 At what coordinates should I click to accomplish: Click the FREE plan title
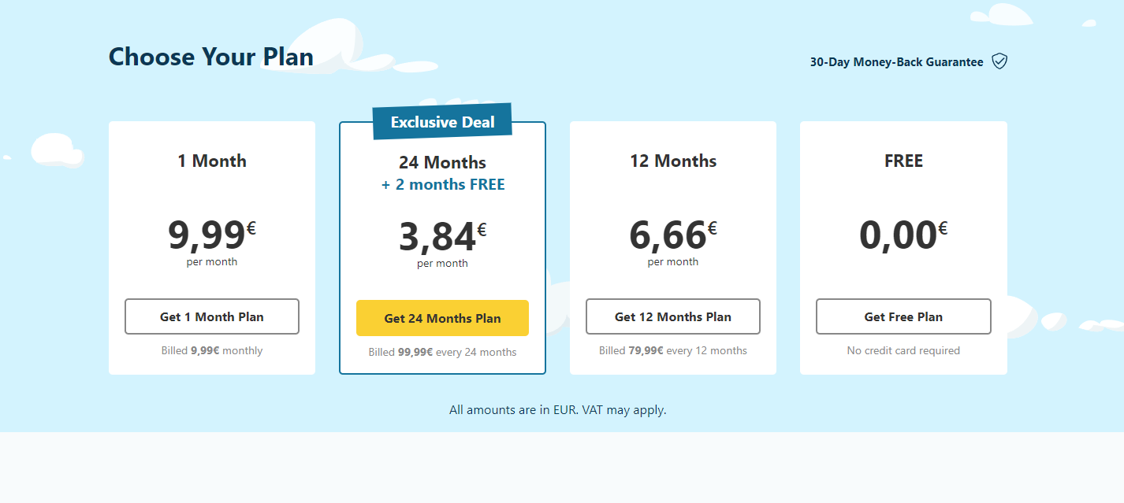tap(903, 161)
